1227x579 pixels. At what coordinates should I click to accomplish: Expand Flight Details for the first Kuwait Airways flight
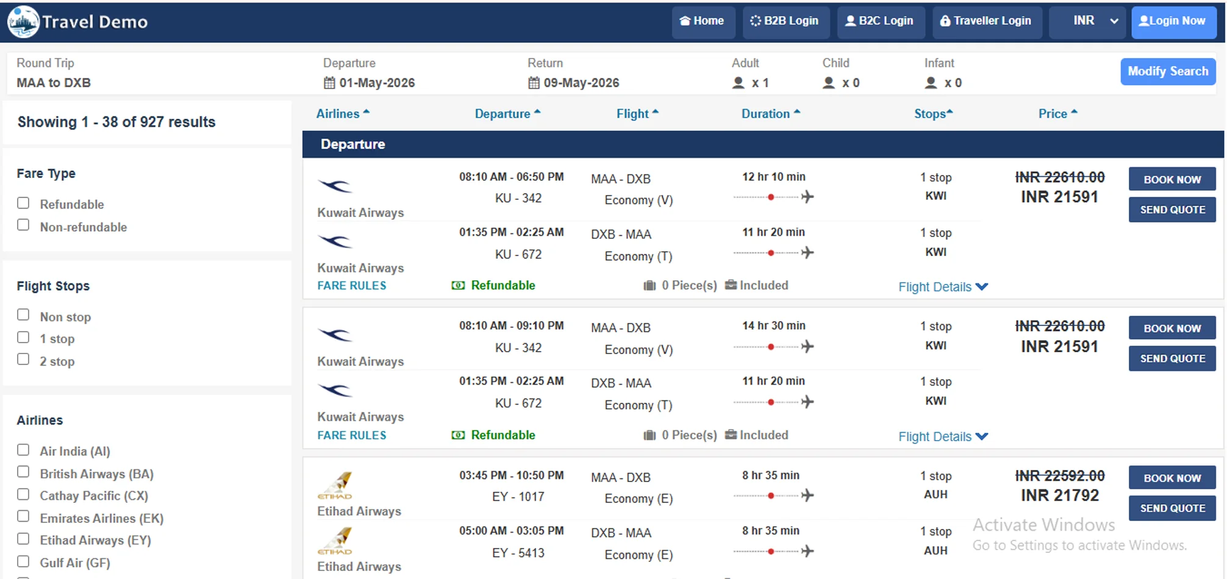(943, 286)
